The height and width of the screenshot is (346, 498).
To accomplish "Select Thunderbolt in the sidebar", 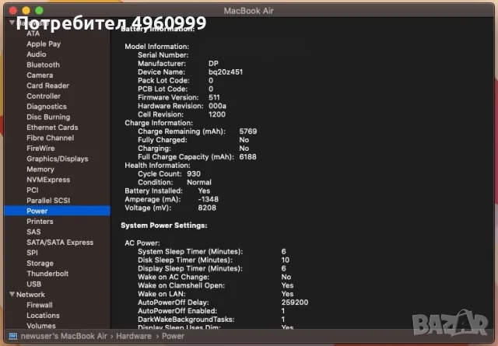I will click(47, 274).
